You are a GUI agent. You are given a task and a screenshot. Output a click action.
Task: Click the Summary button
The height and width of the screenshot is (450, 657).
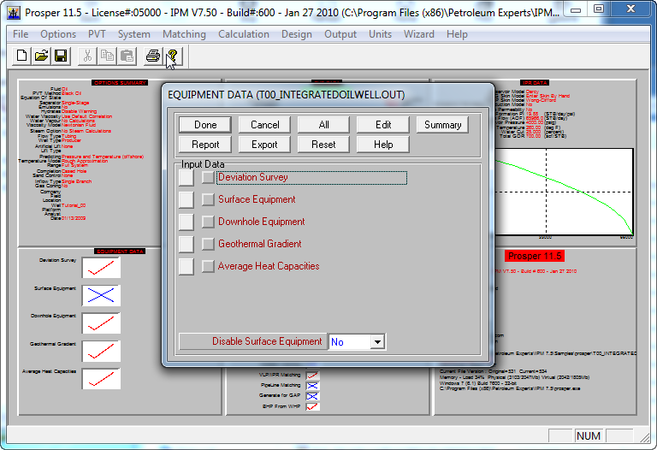point(442,125)
